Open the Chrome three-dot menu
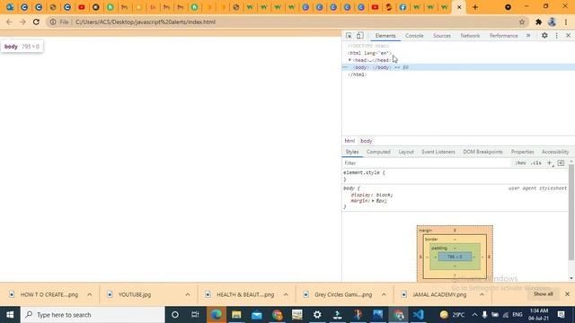The width and height of the screenshot is (575, 323). tap(566, 22)
